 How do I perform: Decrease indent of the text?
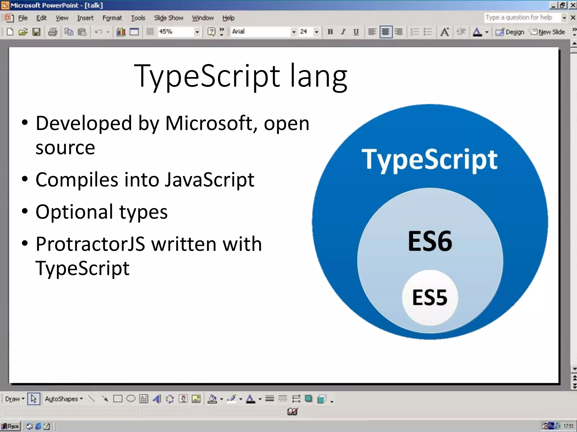point(461,32)
